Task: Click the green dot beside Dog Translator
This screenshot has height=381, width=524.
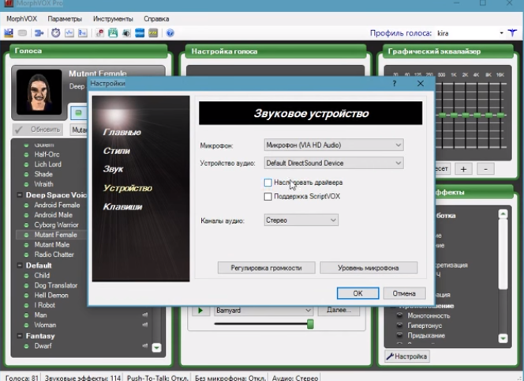Action: pos(26,285)
